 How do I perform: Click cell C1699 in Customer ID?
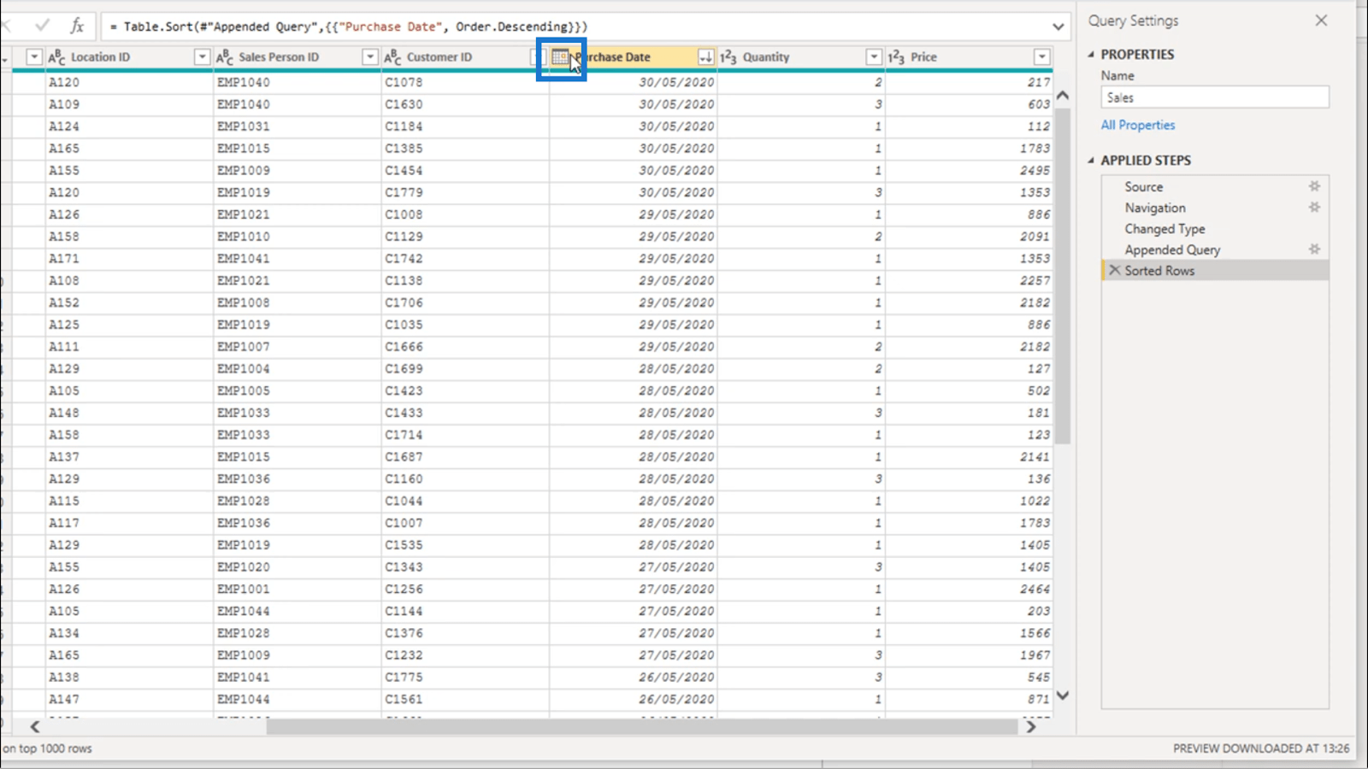click(465, 368)
